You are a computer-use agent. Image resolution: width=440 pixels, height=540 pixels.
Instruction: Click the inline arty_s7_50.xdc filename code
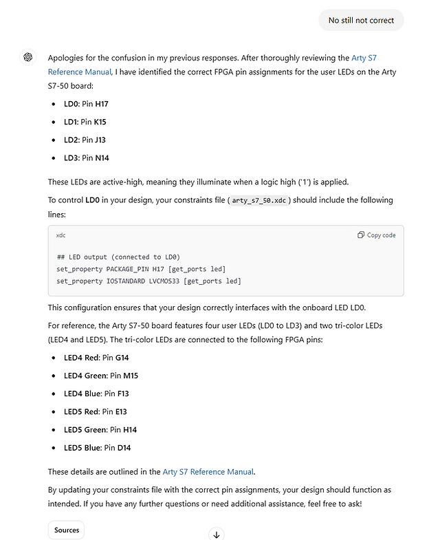(x=259, y=200)
